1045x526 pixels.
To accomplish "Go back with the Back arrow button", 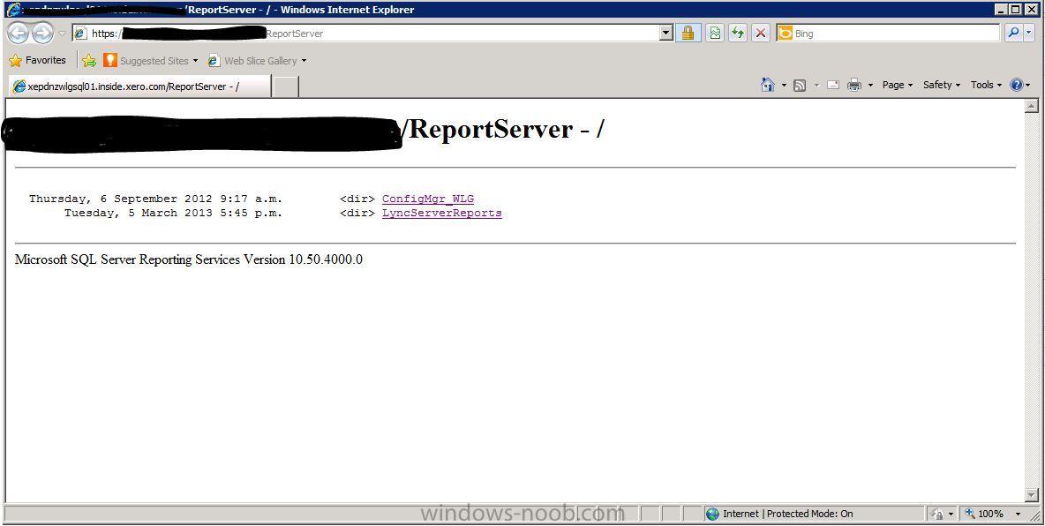I will coord(18,33).
